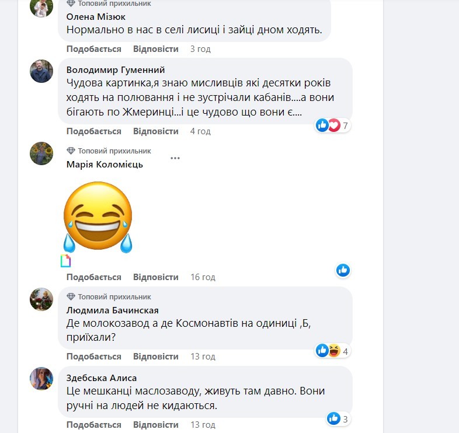Click the 16 год timestamp
Screen dimensions: 459x433
point(203,277)
